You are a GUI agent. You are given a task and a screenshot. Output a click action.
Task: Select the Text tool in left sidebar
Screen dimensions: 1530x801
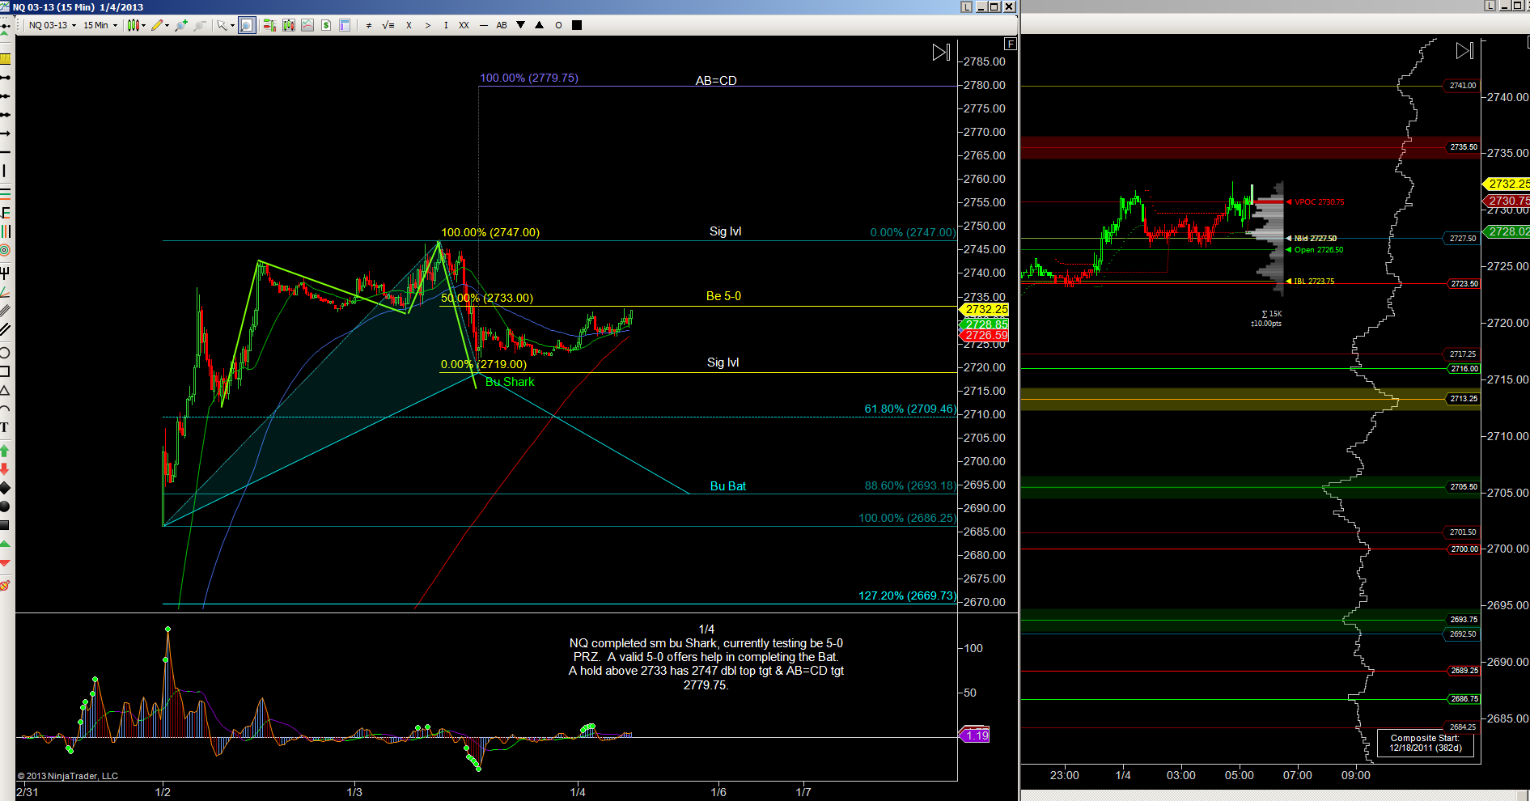[5, 427]
